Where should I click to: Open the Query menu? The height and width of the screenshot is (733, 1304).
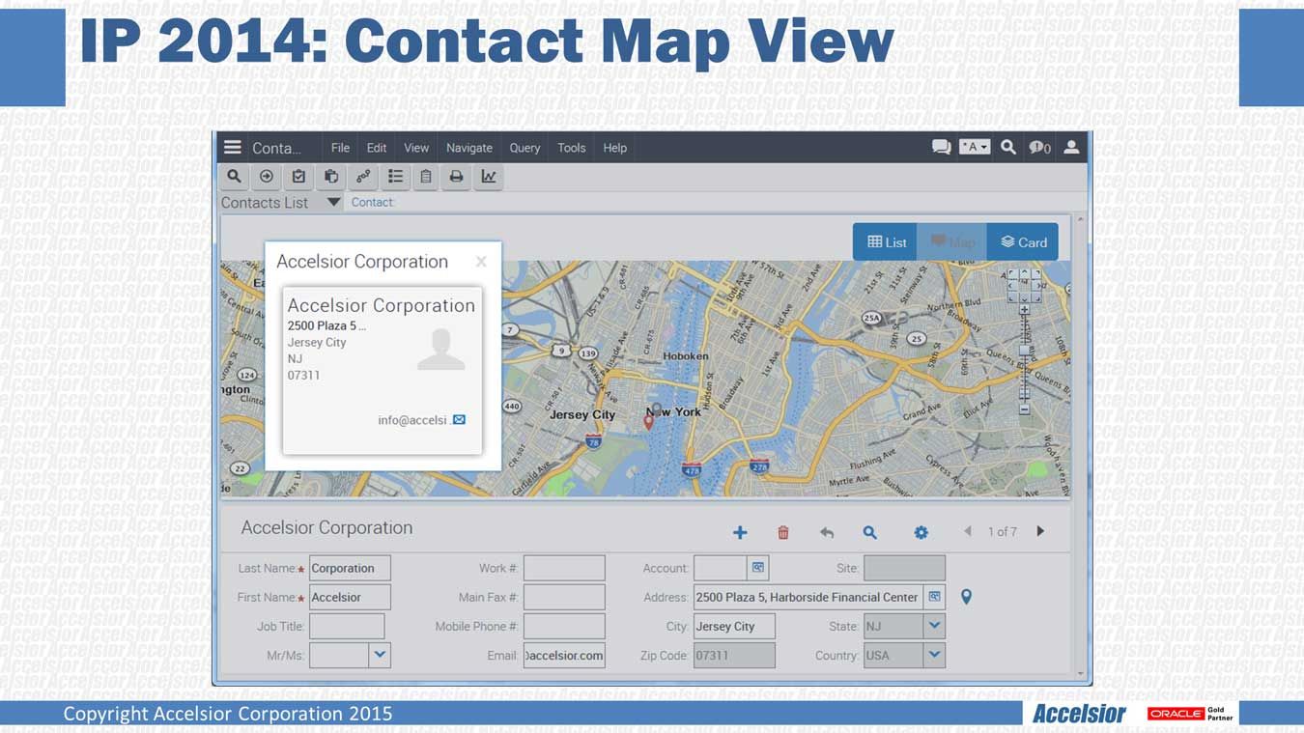pos(524,148)
